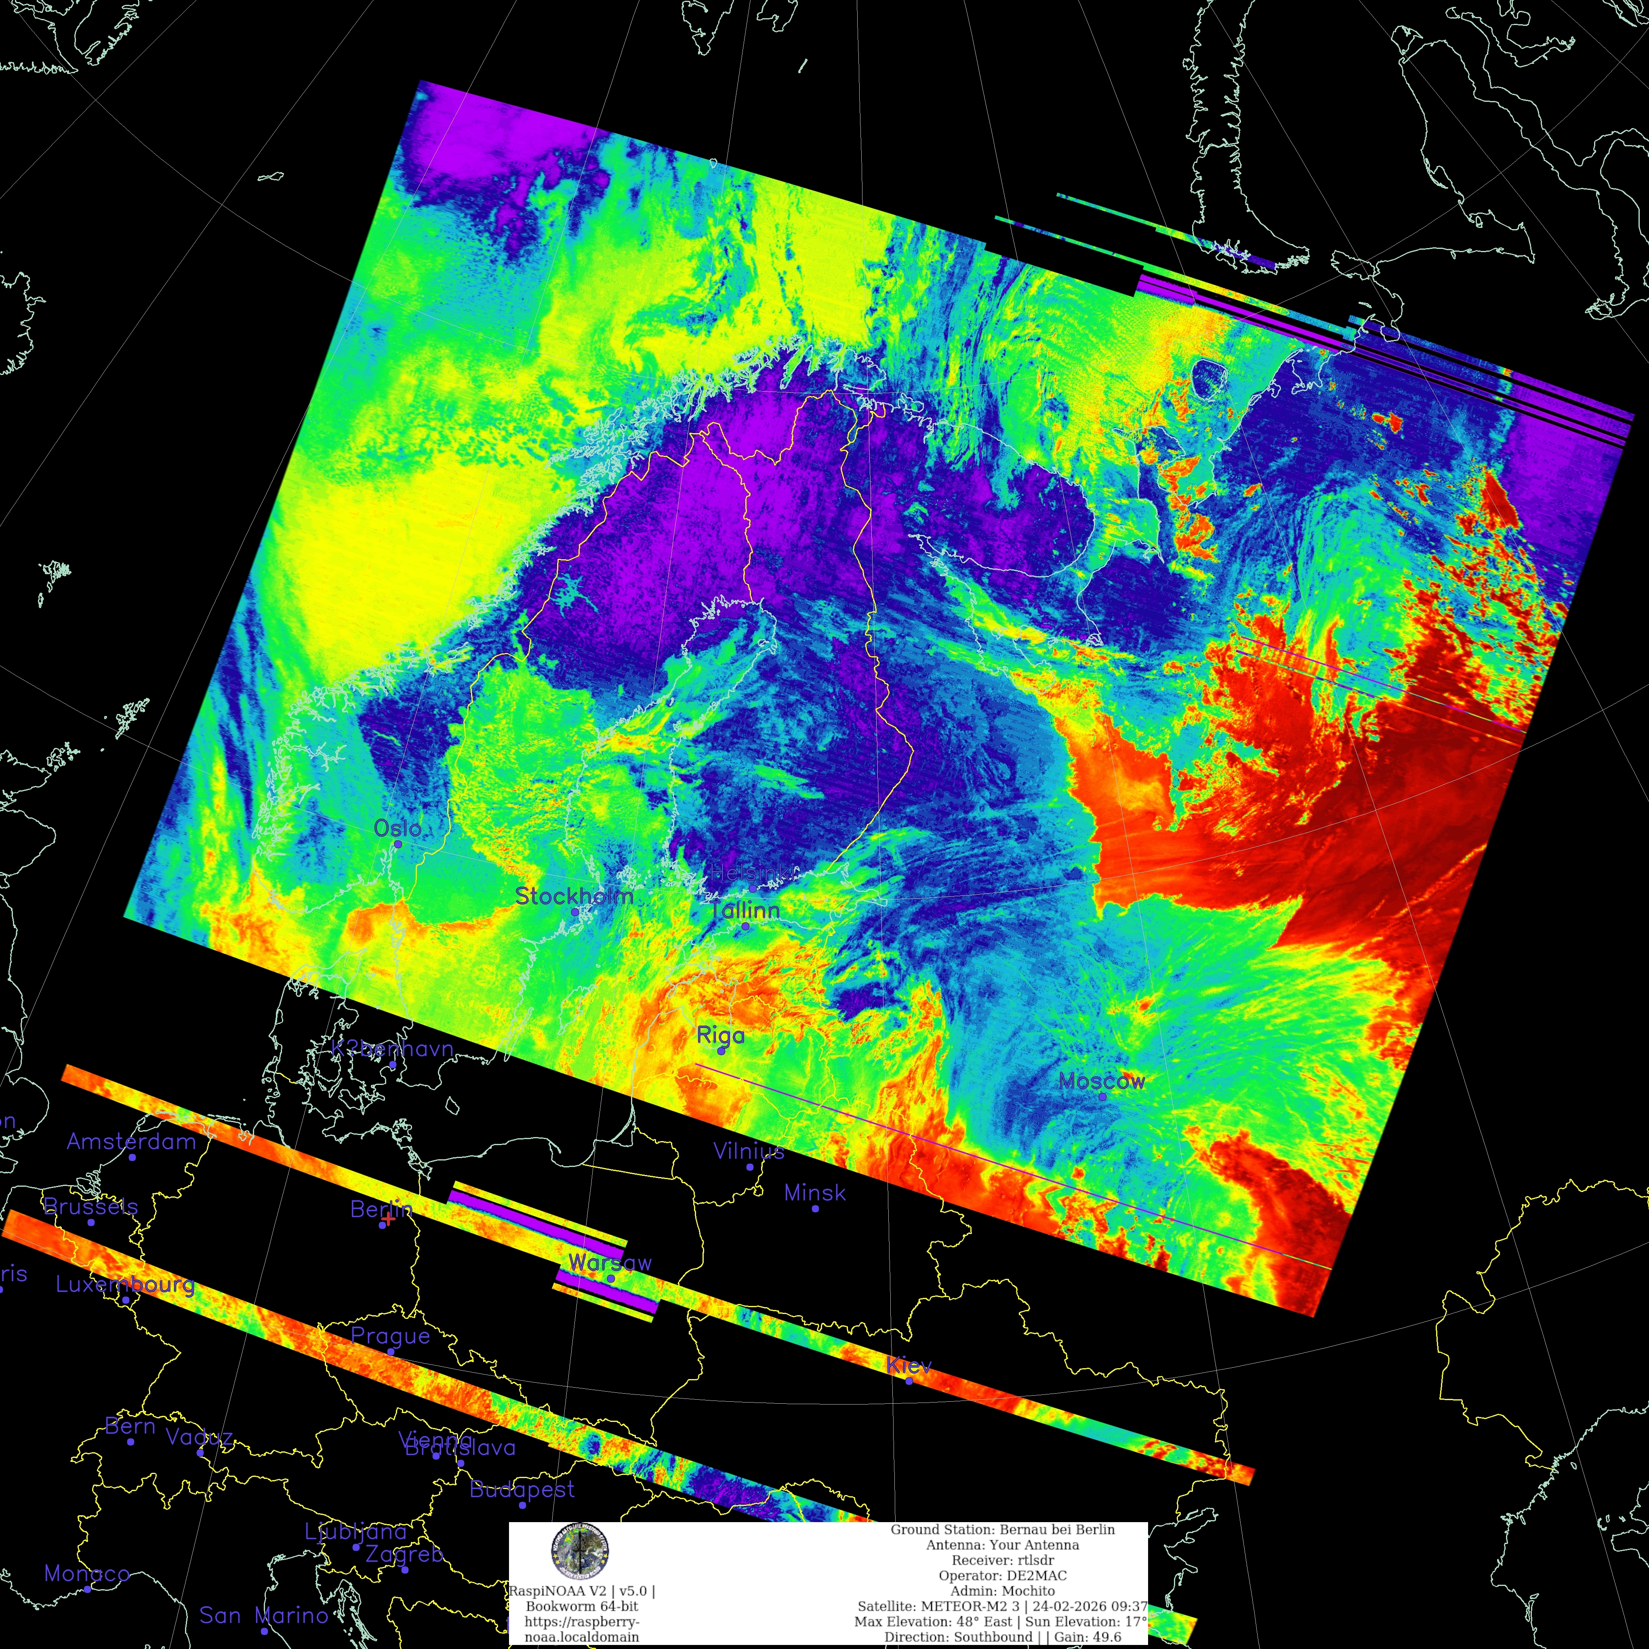
Task: Click the Brussels city label
Action: (x=90, y=1206)
